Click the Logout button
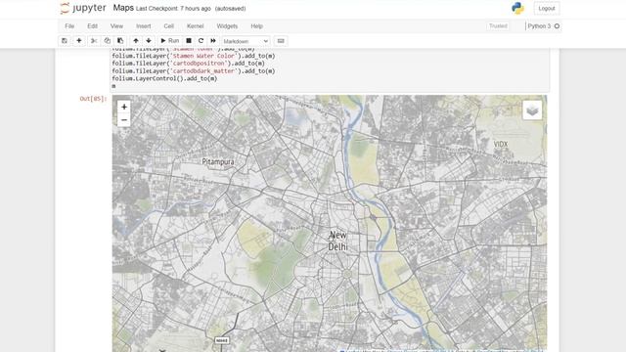 coord(547,9)
